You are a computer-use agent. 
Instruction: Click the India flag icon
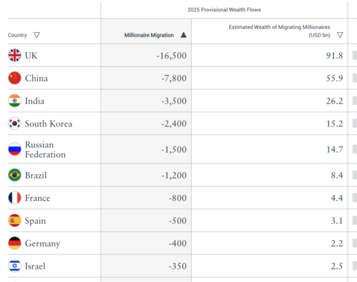[x=15, y=100]
